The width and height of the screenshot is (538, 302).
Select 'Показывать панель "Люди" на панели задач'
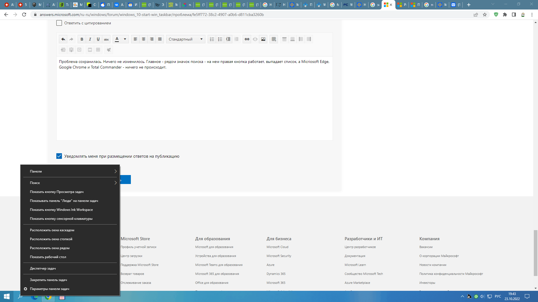coord(70,201)
